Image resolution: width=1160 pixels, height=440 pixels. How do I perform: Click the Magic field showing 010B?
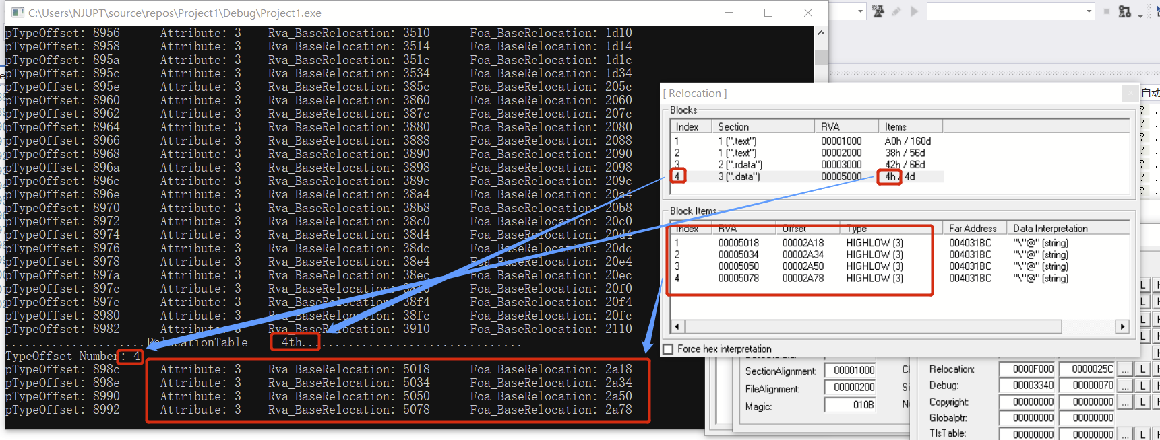(850, 405)
